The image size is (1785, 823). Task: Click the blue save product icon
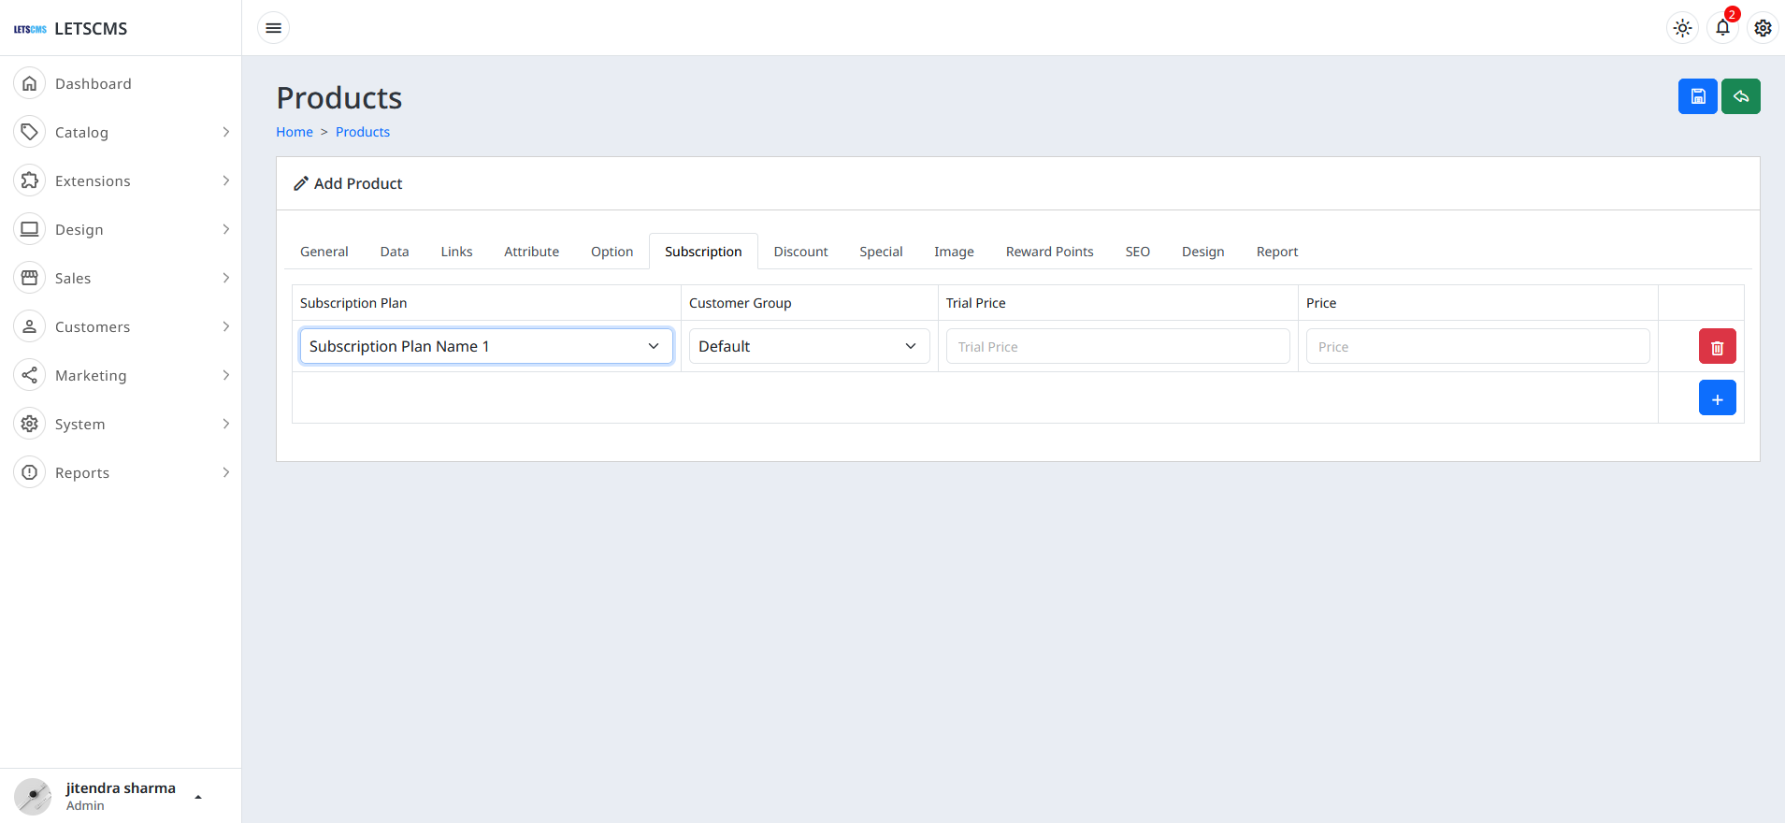click(1697, 96)
